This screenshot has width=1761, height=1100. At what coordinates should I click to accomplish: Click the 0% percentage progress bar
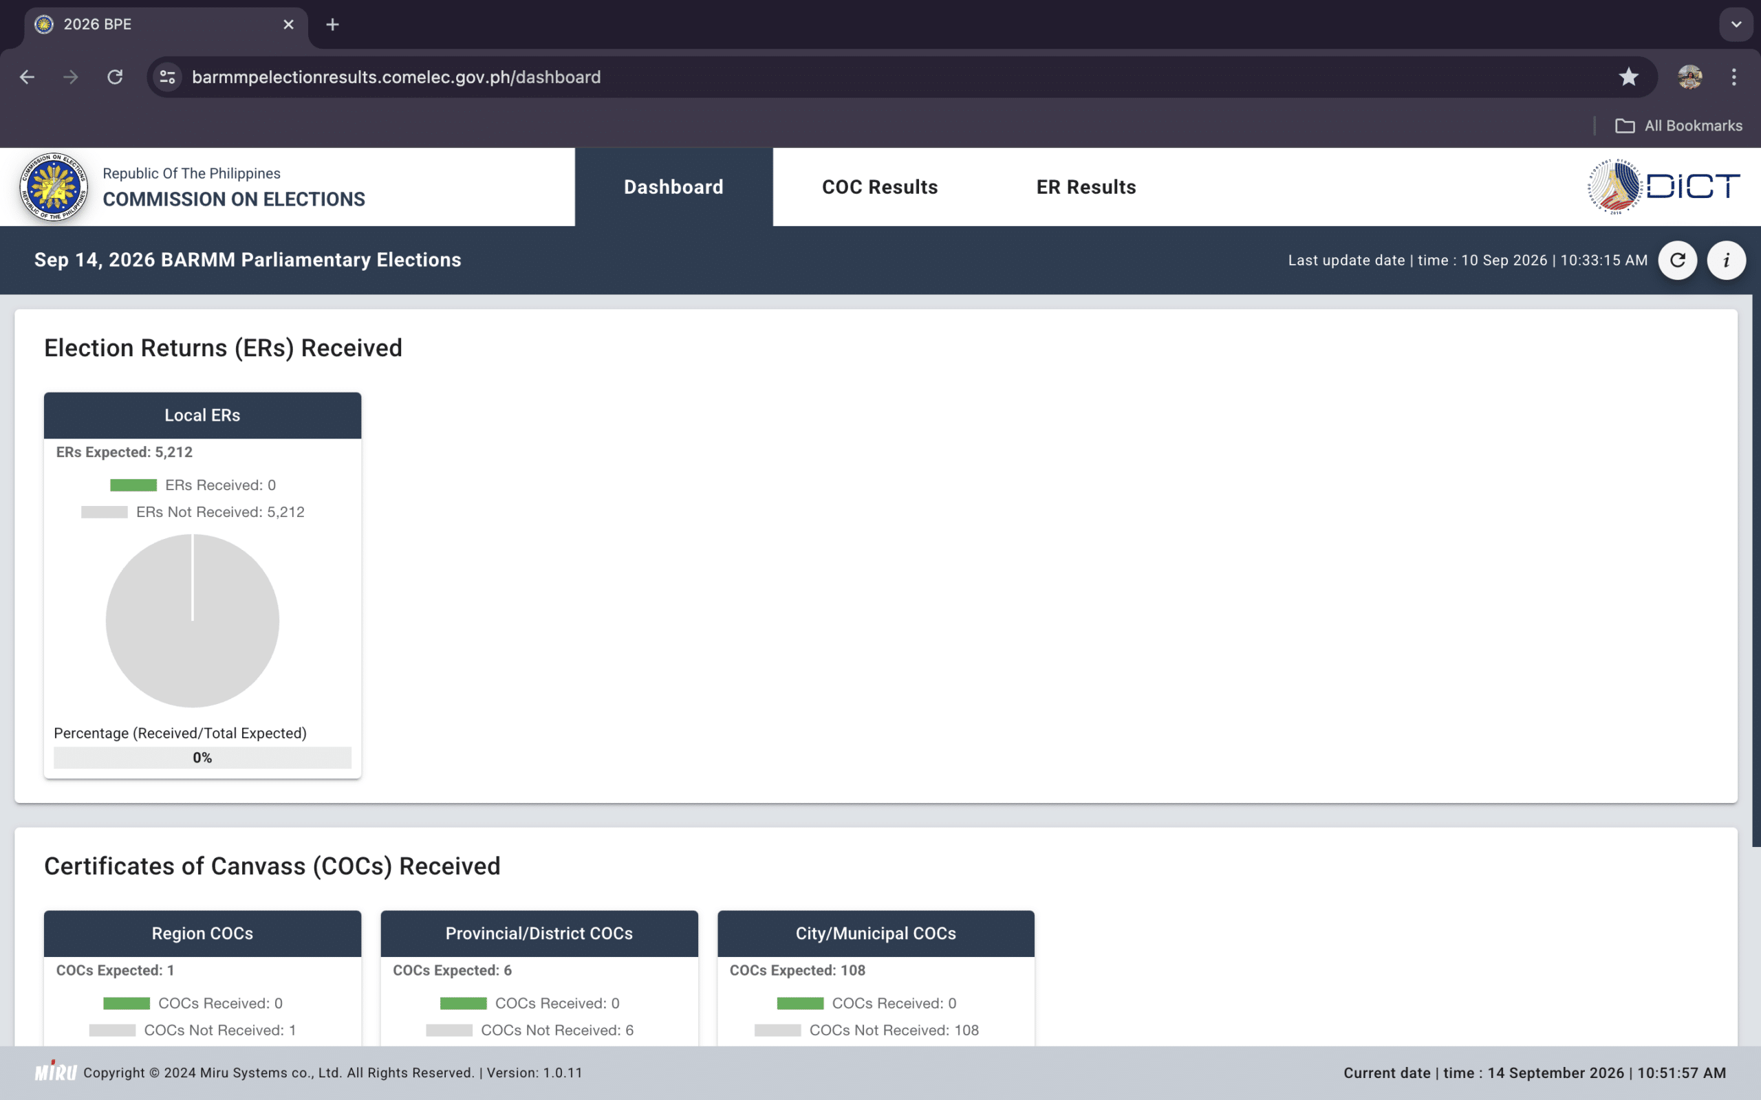pyautogui.click(x=202, y=758)
